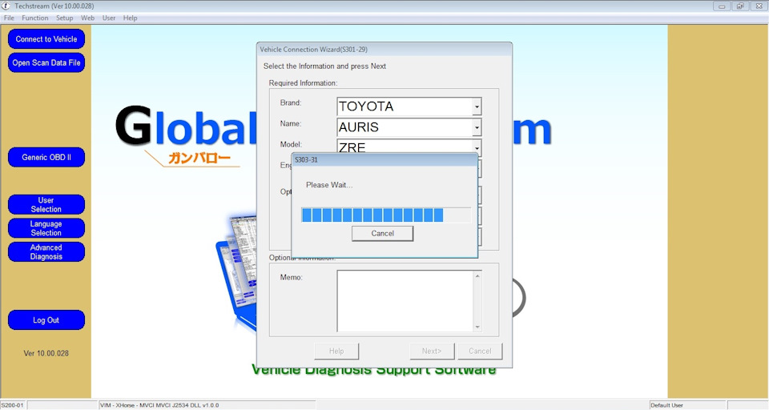Close the Techstream window
Viewport: 769px width, 410px height.
pos(759,6)
